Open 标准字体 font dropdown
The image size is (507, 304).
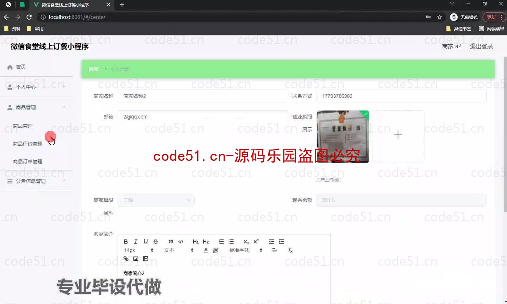[x=246, y=250]
